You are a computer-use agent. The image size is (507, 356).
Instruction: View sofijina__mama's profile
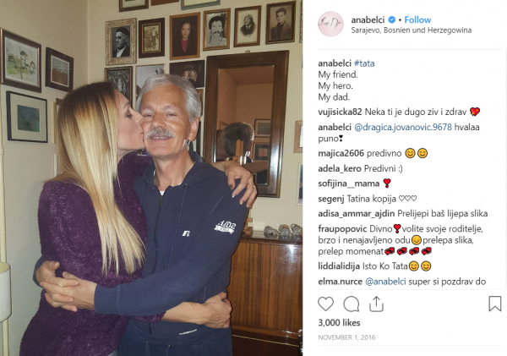(x=348, y=183)
